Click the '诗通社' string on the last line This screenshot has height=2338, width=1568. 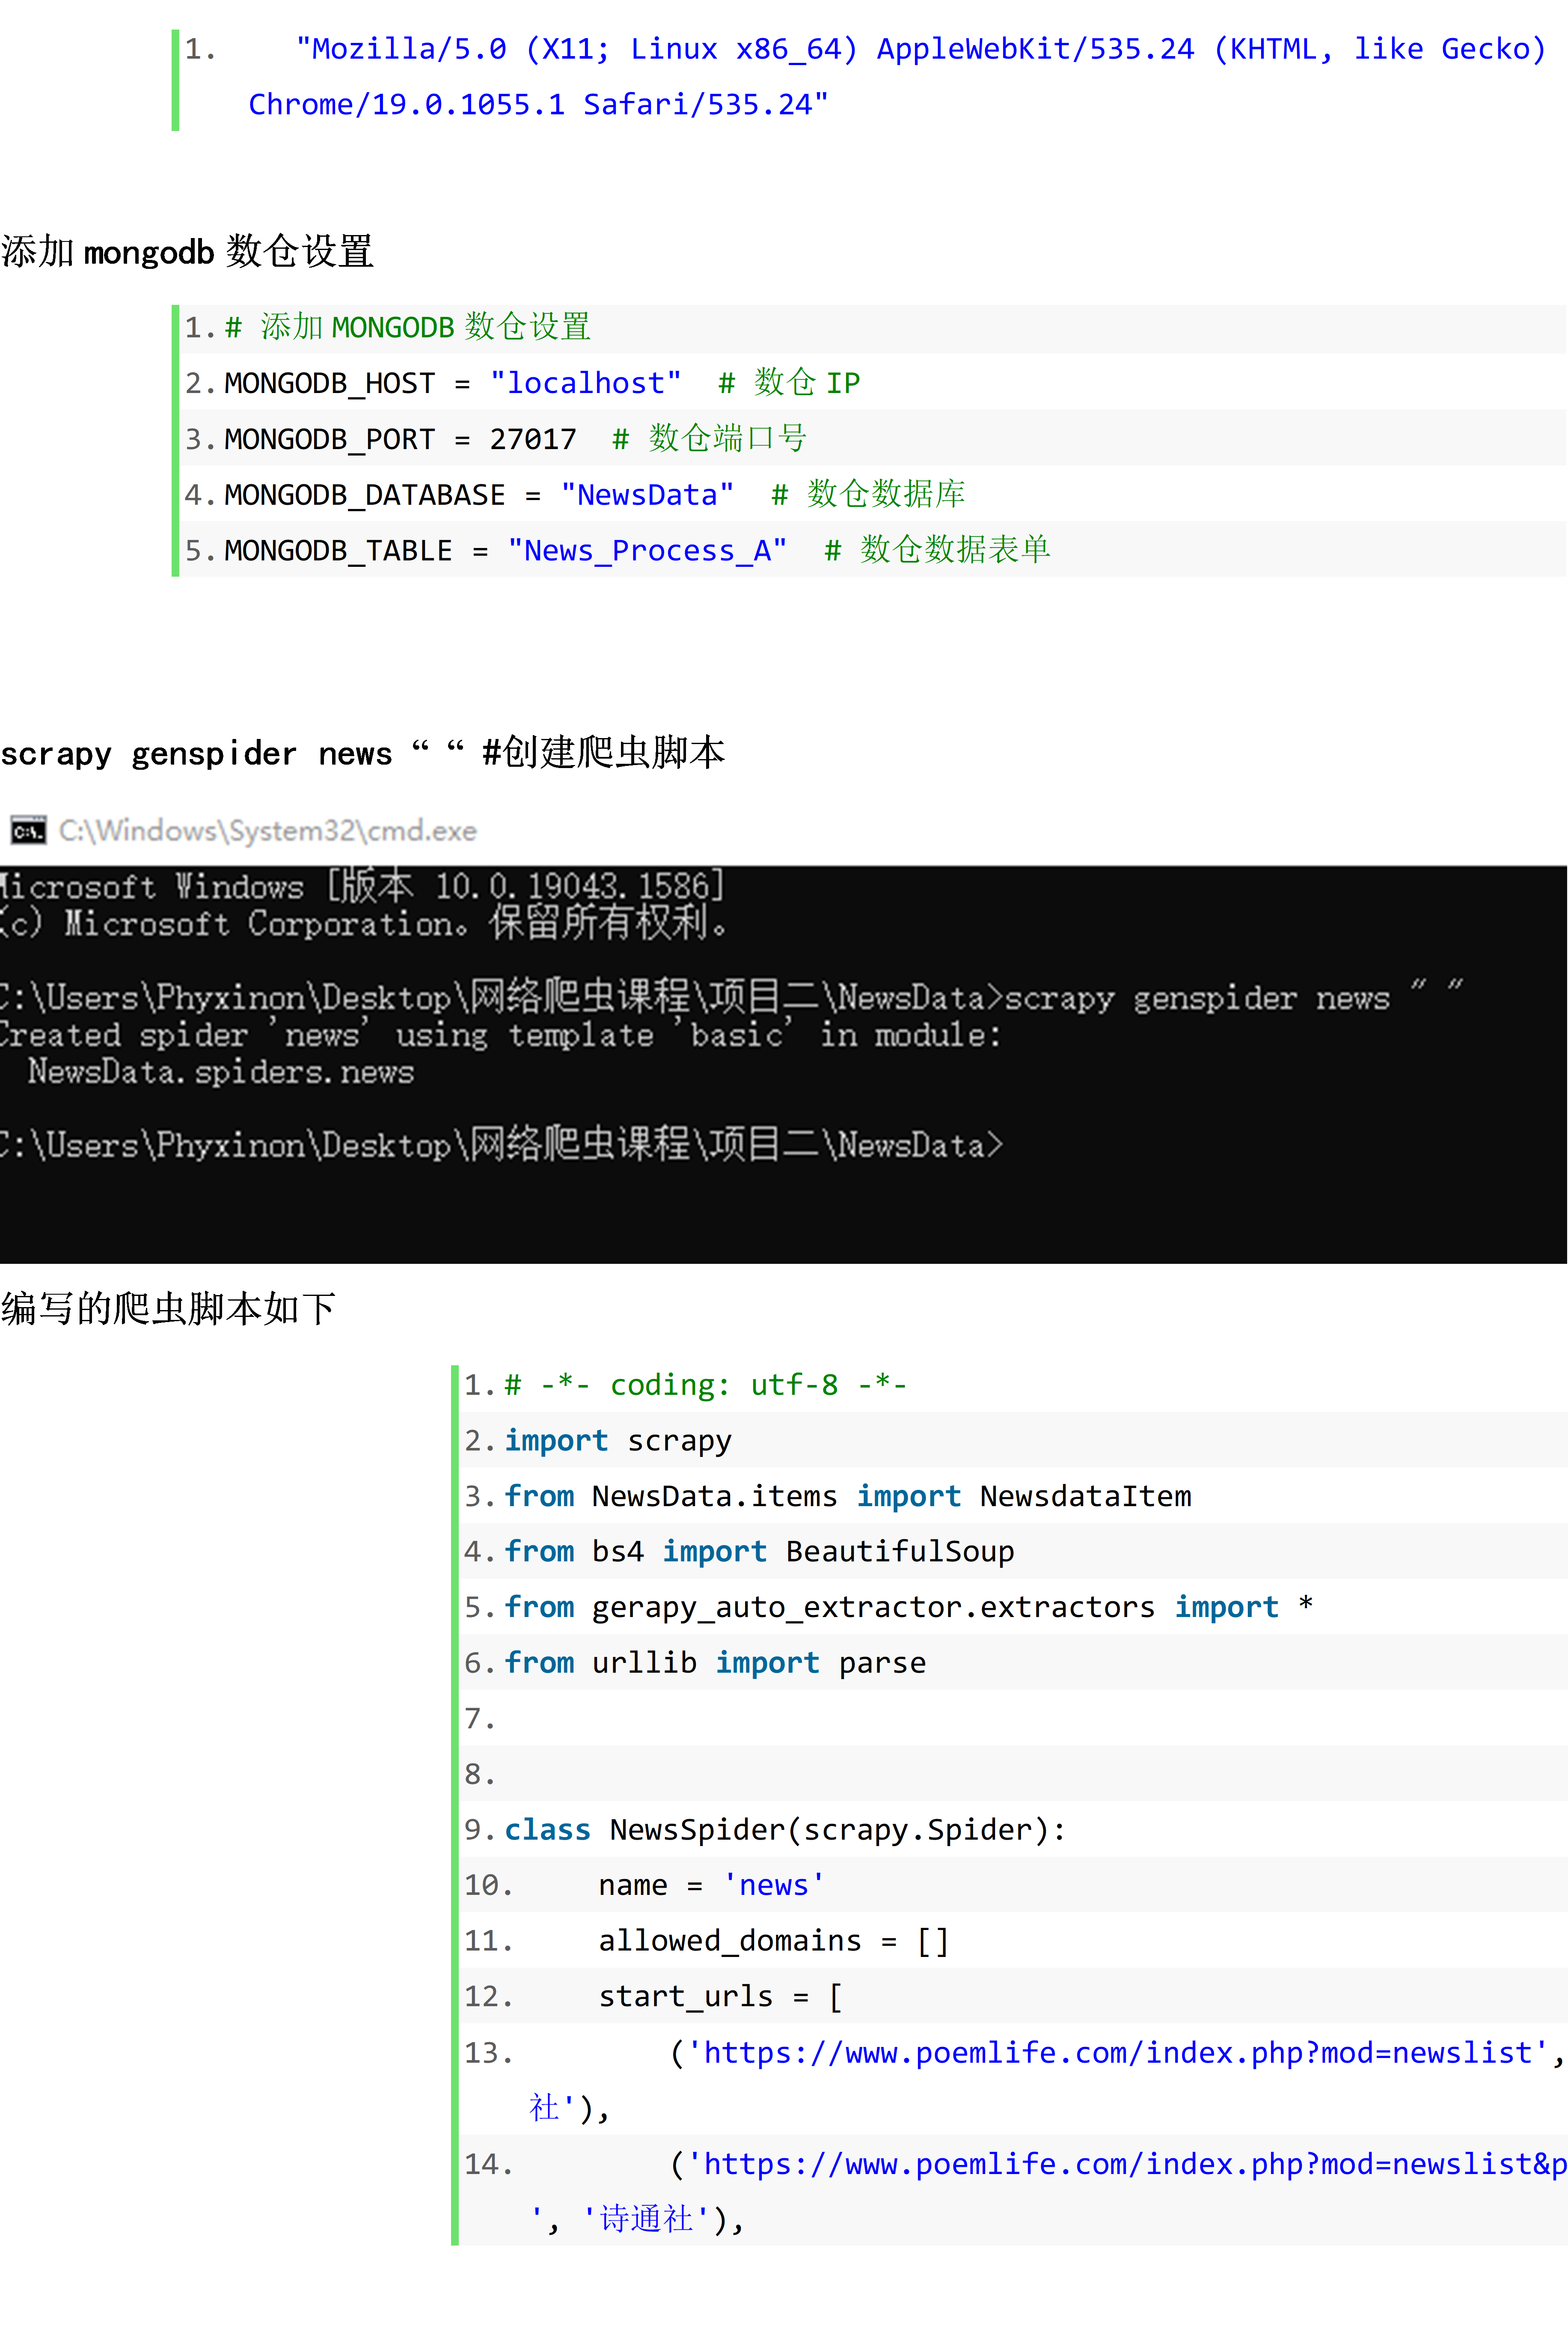[646, 2219]
